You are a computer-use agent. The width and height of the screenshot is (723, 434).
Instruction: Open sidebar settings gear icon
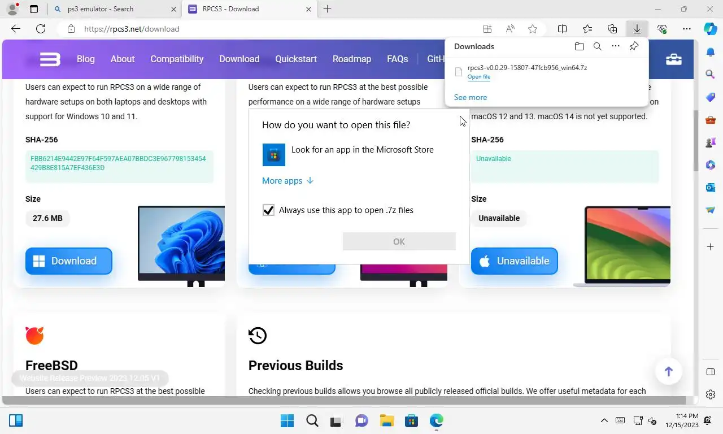[x=711, y=394]
